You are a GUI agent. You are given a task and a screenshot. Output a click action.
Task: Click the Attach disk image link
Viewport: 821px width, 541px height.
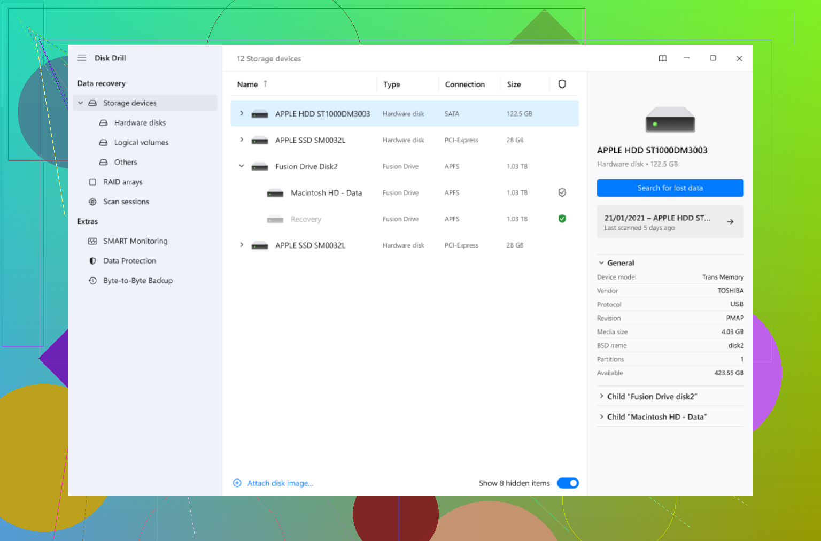(280, 483)
